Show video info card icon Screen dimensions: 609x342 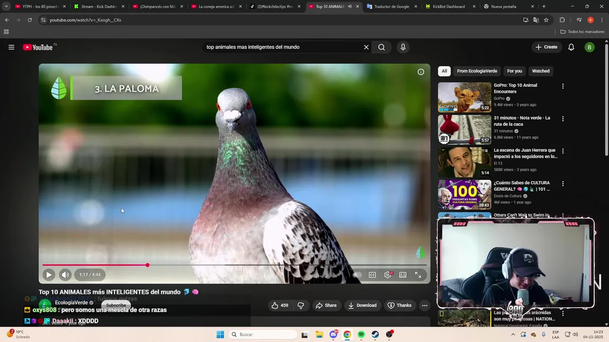coord(421,72)
